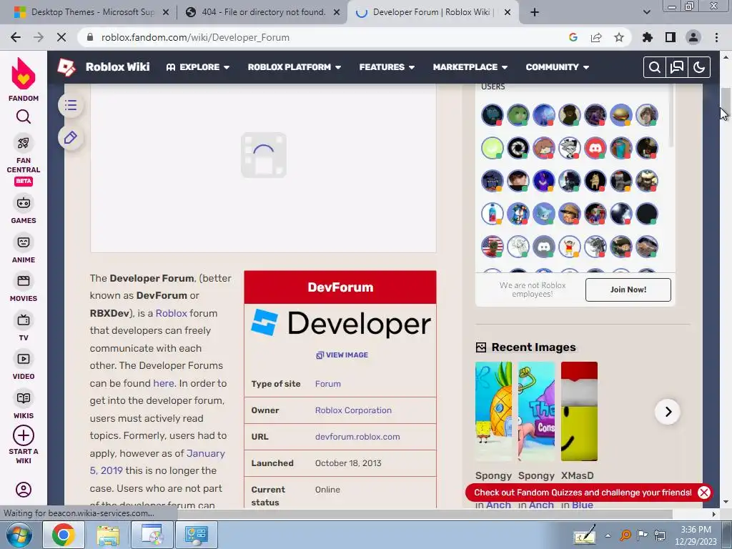The image size is (732, 549).
Task: Click the Google icon in address bar
Action: (x=573, y=37)
